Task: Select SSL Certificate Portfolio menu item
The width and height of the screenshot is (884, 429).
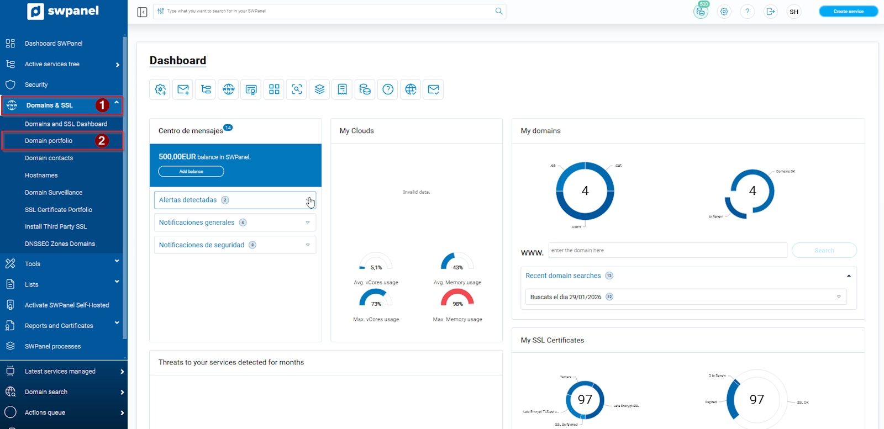Action: tap(59, 210)
